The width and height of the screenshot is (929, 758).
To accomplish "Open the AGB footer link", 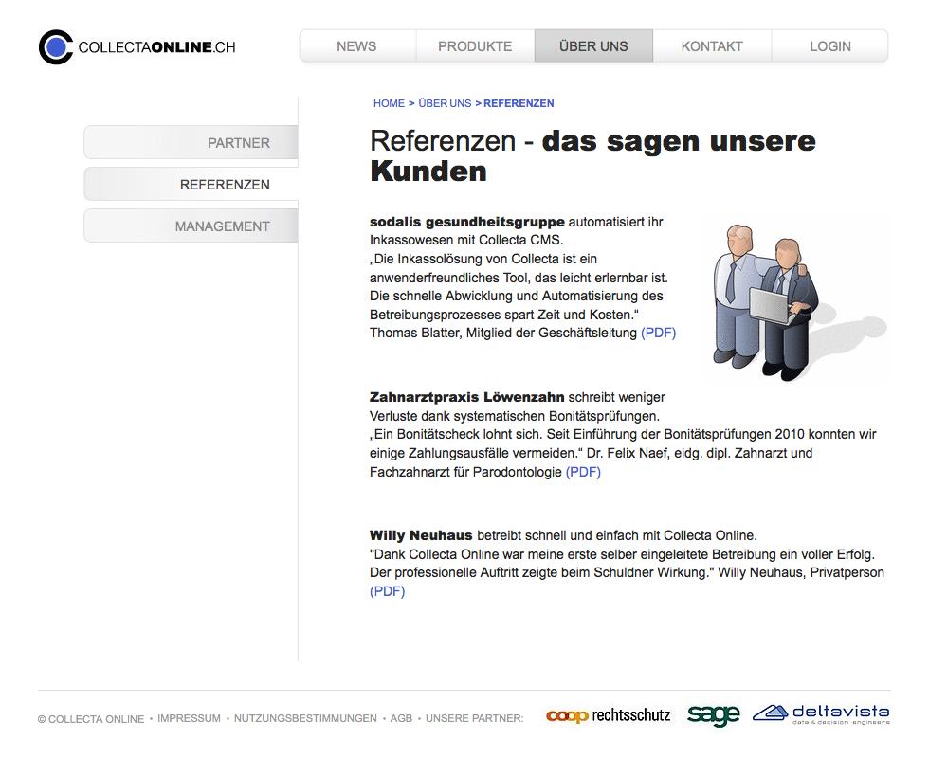I will point(401,718).
